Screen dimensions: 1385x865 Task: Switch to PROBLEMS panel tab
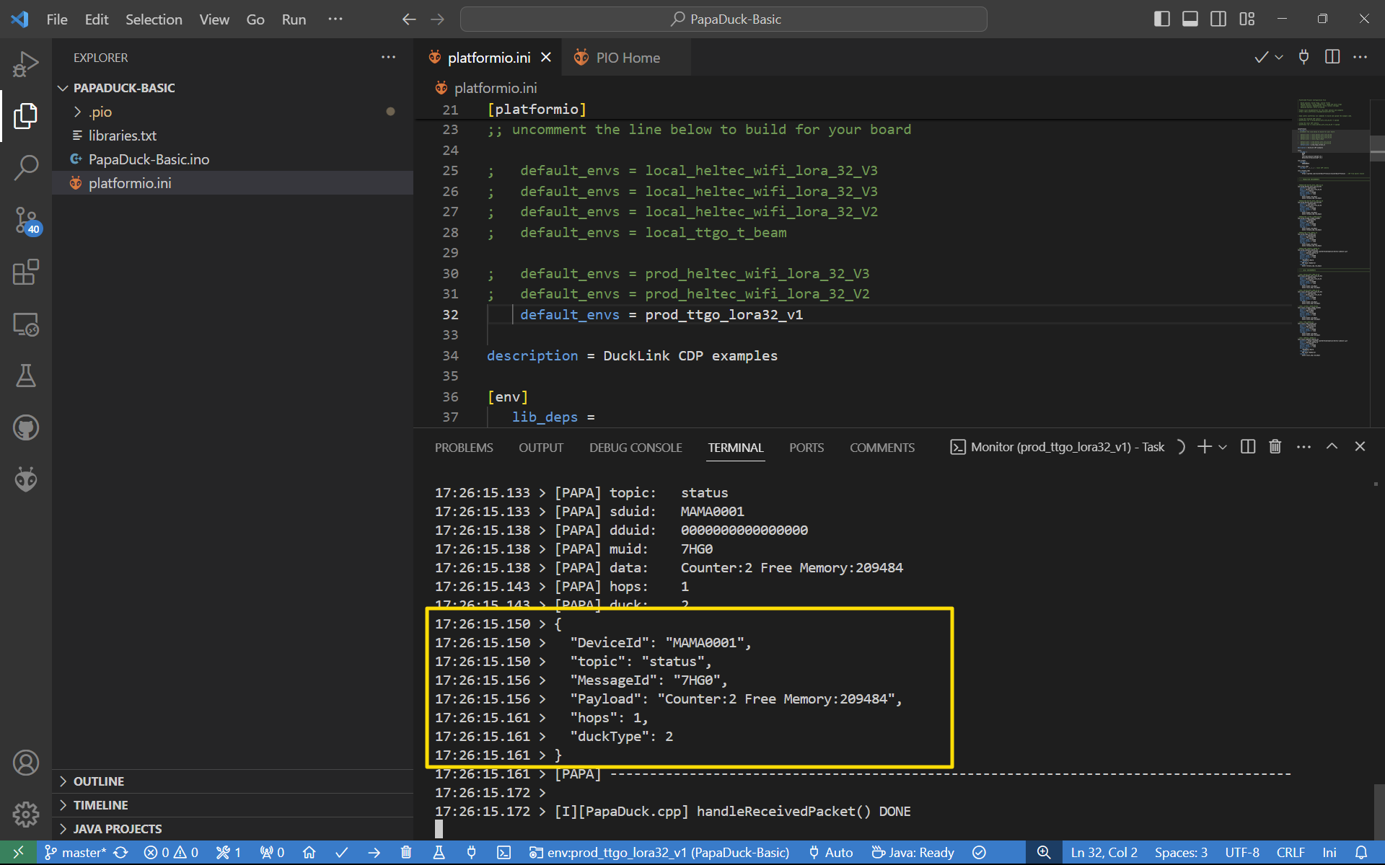[464, 448]
